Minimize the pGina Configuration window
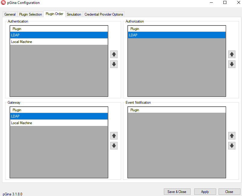 click(x=211, y=2)
